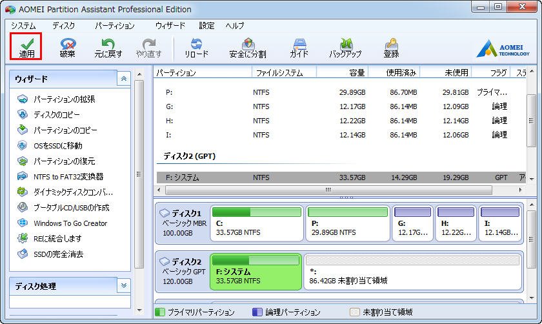The width and height of the screenshot is (542, 324).
Task: Open the ガイド (Guide) icon
Action: click(299, 47)
